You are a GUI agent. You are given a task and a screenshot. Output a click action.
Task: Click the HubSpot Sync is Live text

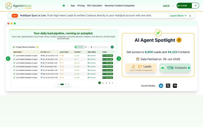click(x=33, y=15)
